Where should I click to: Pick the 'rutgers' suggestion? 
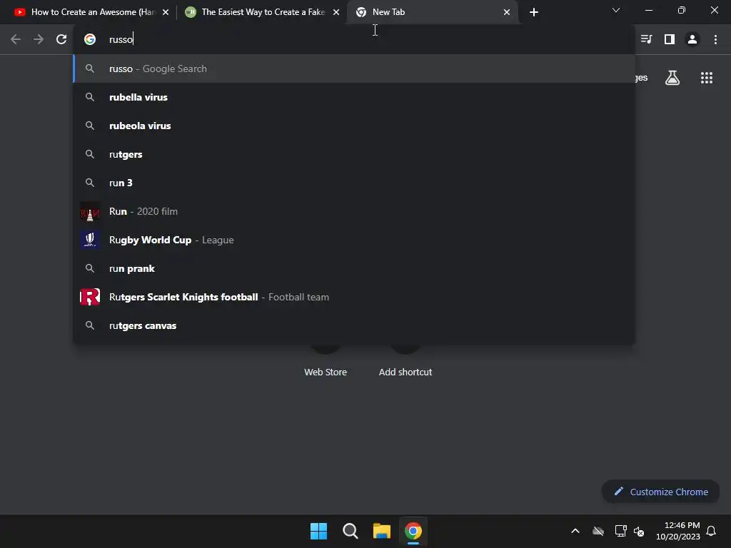click(x=354, y=154)
